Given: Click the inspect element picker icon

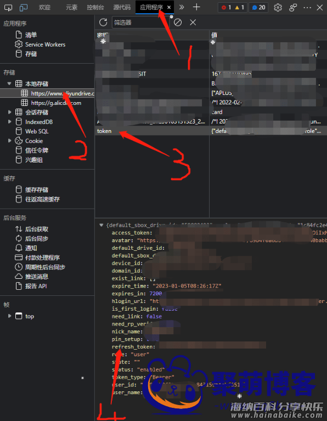Looking at the screenshot, I should coord(8,8).
